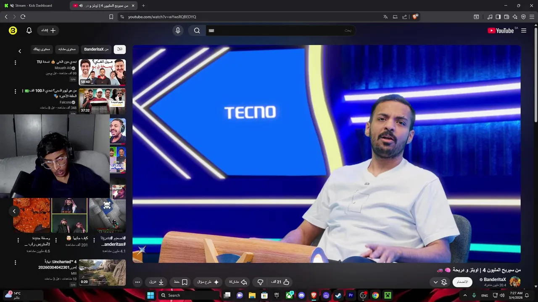The height and width of the screenshot is (302, 538).
Task: Open the Mouath AG video thumbnail 58:40
Action: (102, 72)
